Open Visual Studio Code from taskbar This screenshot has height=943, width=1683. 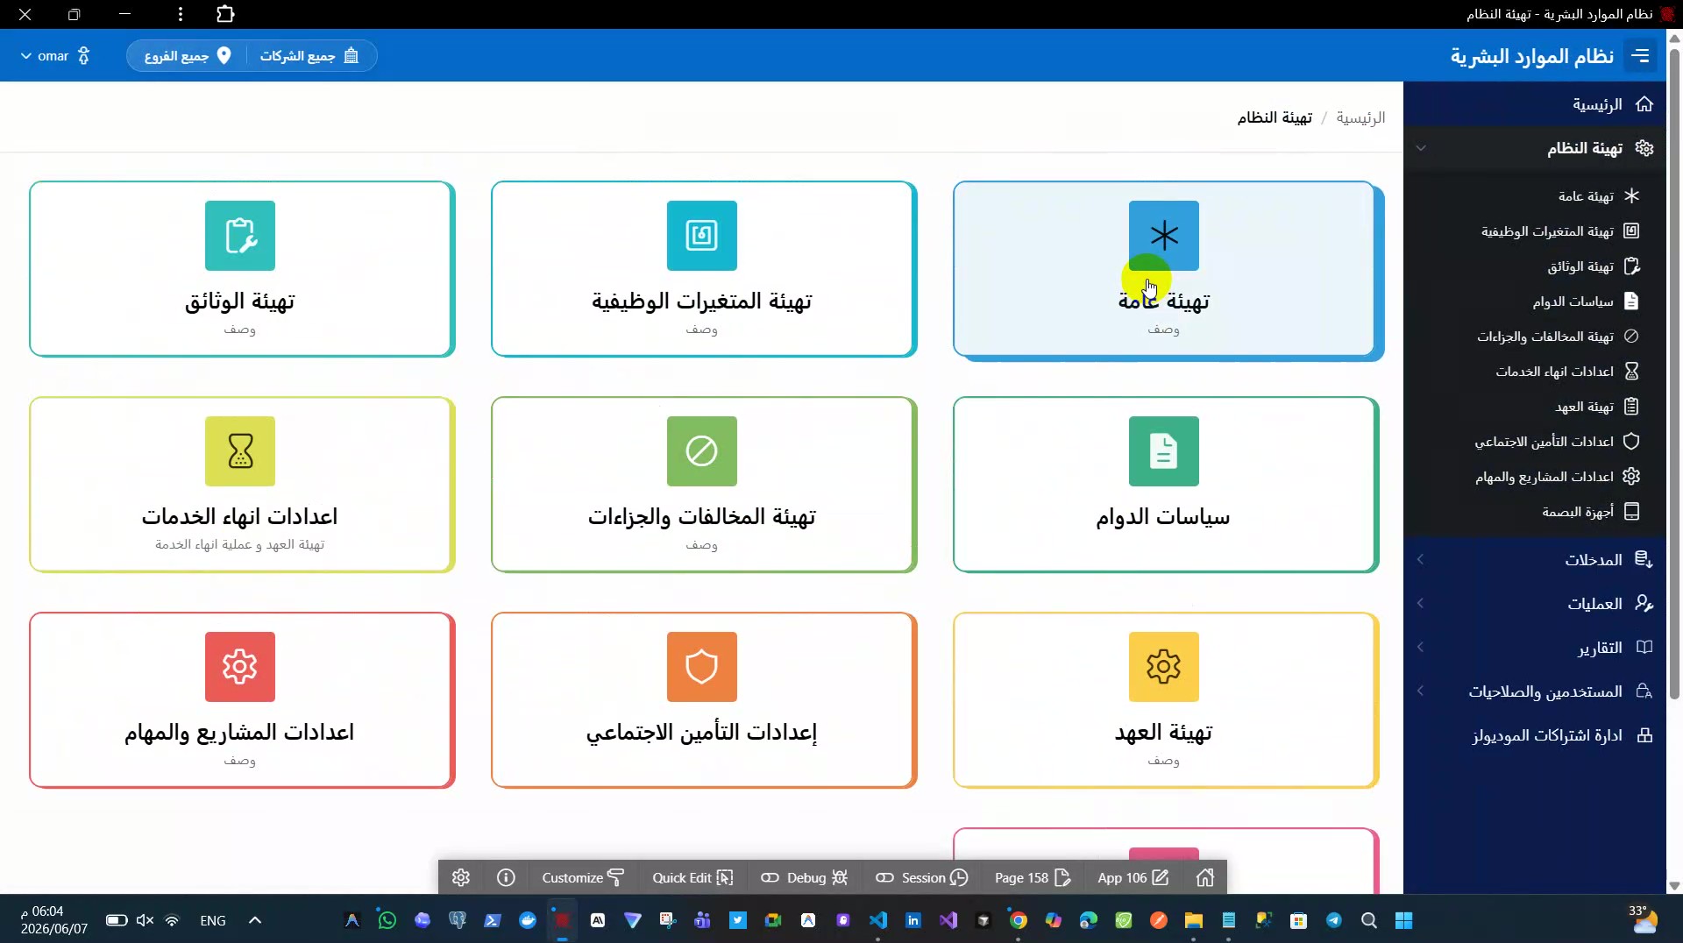click(877, 920)
